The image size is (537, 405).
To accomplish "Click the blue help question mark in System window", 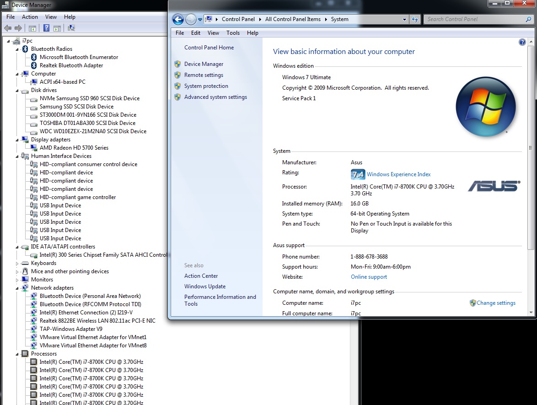I will coord(522,42).
